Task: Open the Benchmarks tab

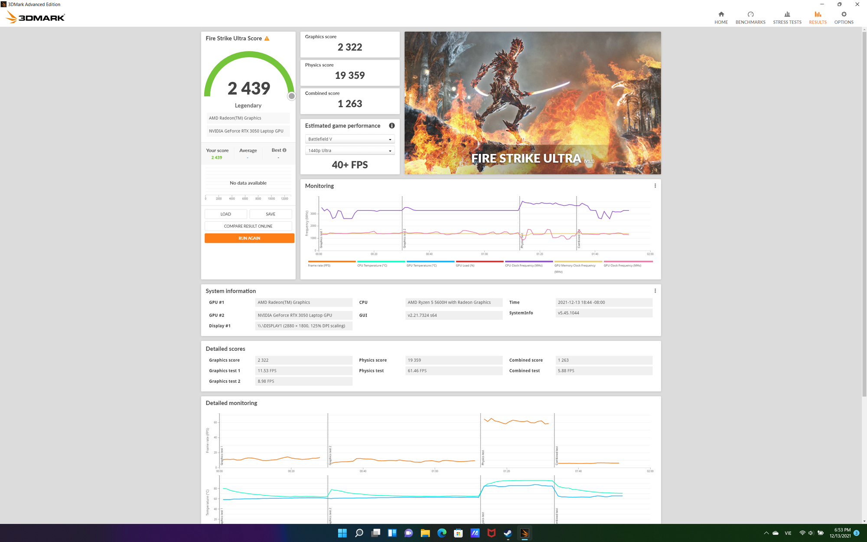Action: coord(750,17)
